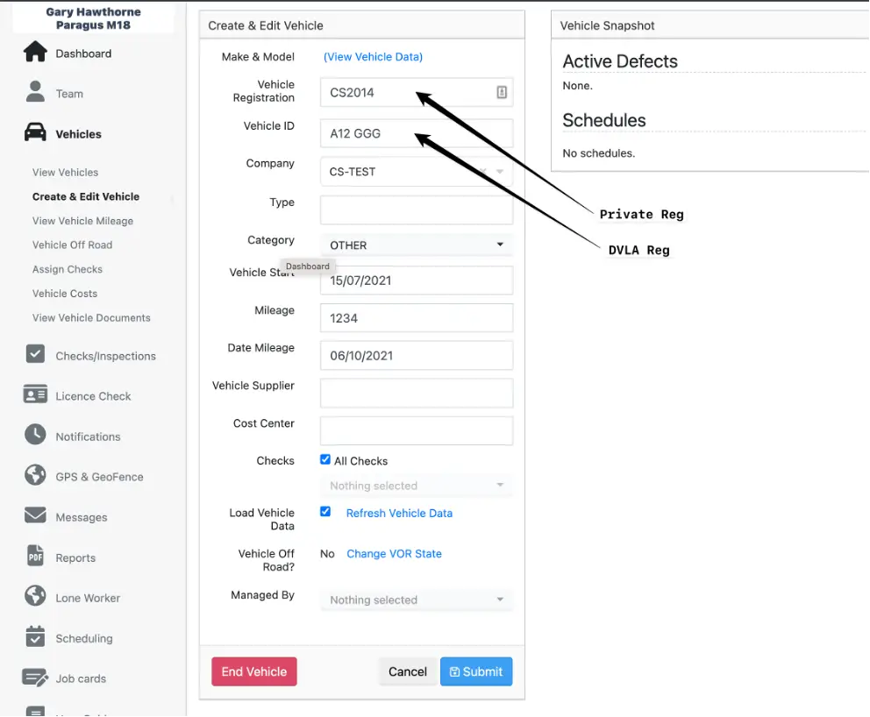The width and height of the screenshot is (870, 717).
Task: Click the Scheduling calendar icon
Action: pyautogui.click(x=35, y=636)
